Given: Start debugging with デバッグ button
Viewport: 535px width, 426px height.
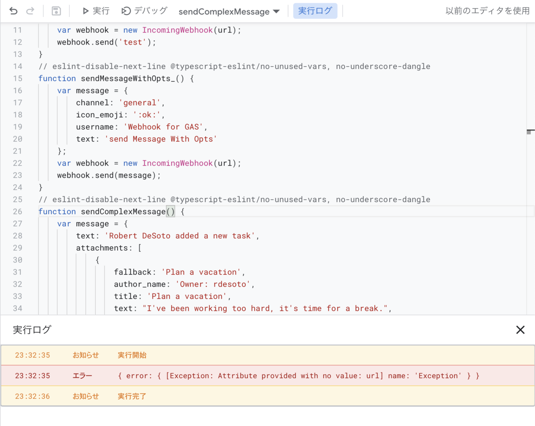Looking at the screenshot, I should pyautogui.click(x=145, y=11).
